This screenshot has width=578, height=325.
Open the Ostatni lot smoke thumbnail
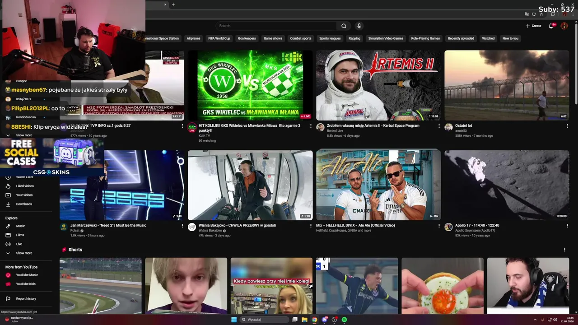[x=507, y=85]
